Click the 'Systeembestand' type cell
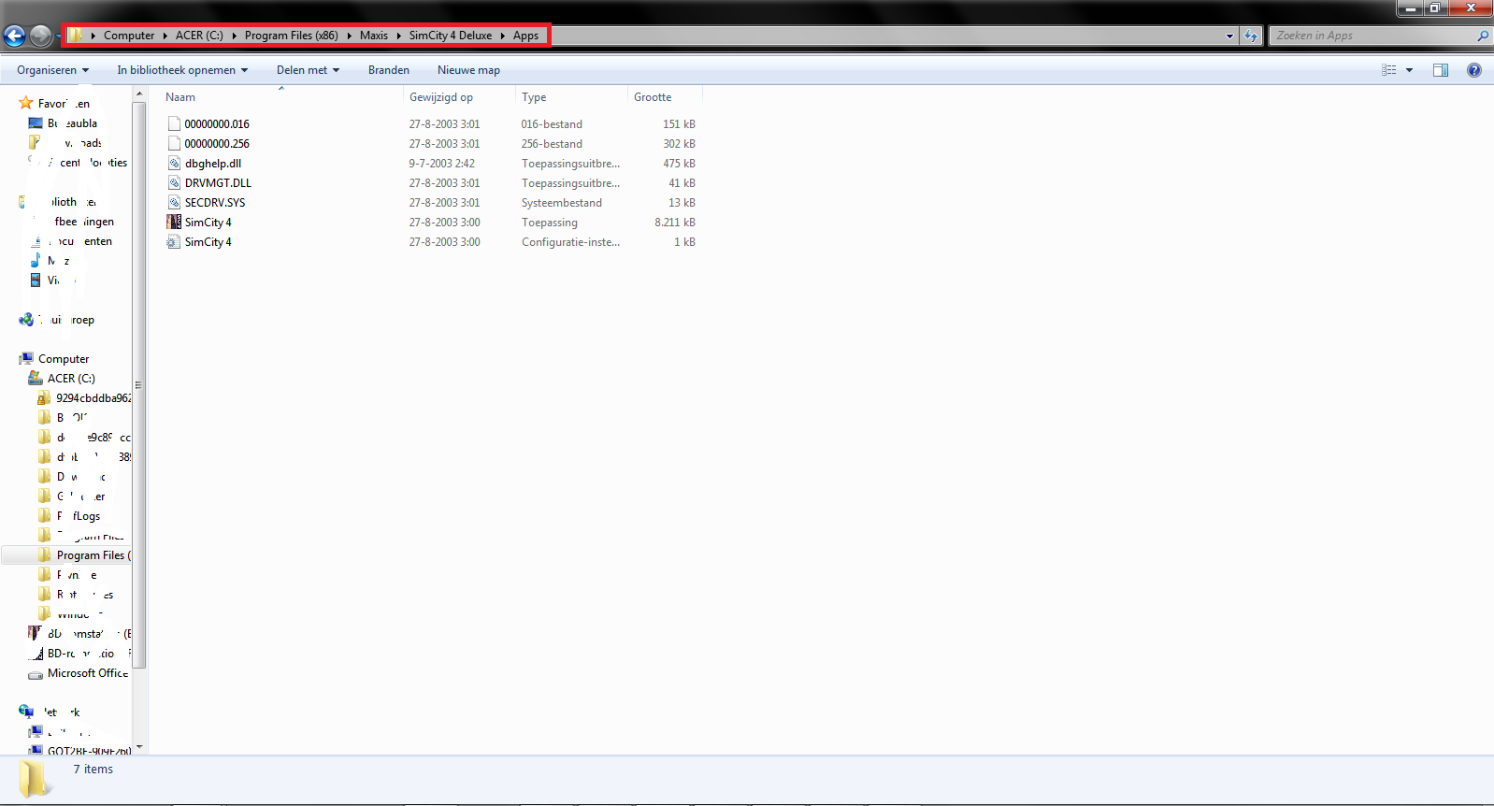This screenshot has width=1494, height=806. pos(562,203)
